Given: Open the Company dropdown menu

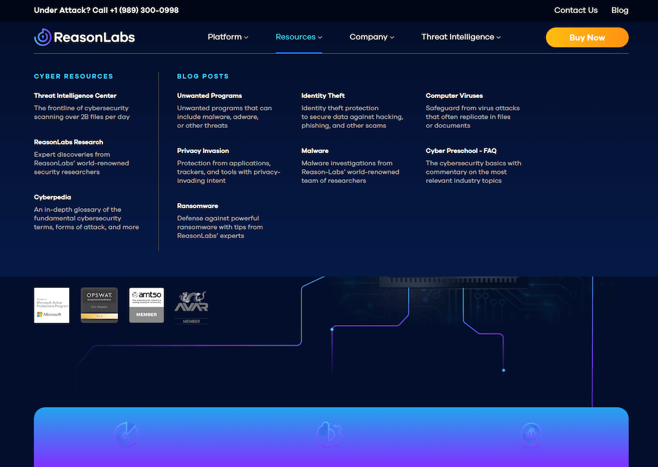Looking at the screenshot, I should (x=371, y=37).
